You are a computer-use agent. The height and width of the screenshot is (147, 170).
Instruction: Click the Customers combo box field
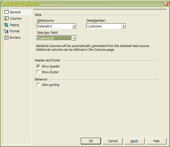[106, 26]
